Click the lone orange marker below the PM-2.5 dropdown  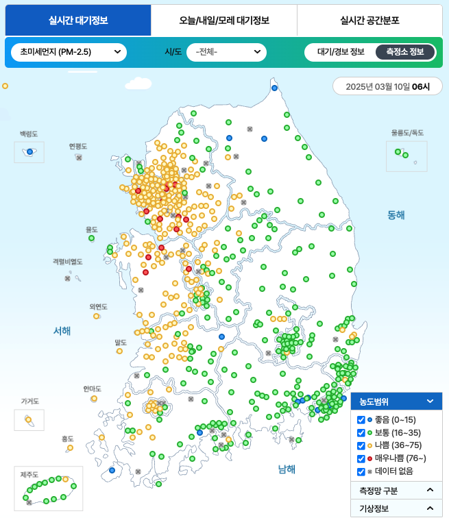point(5,86)
